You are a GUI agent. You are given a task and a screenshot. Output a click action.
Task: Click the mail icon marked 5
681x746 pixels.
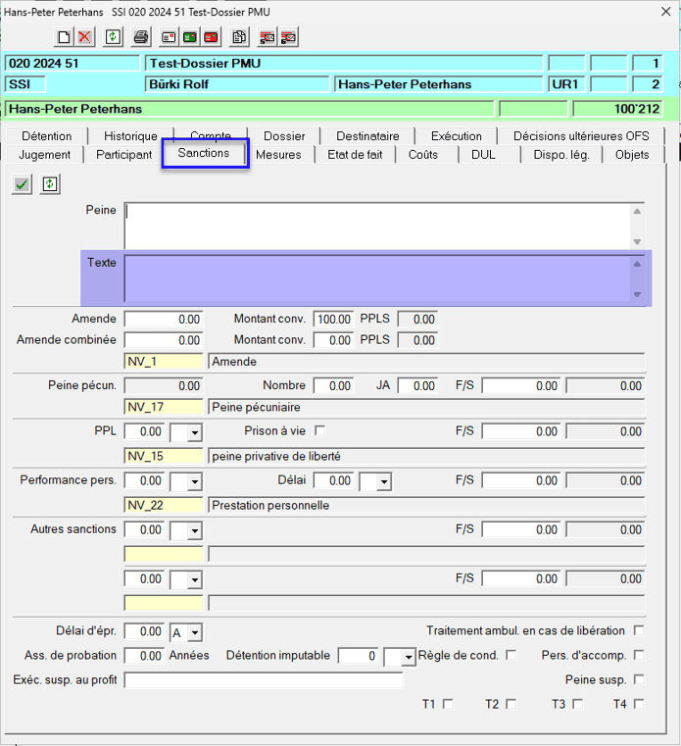(x=268, y=37)
